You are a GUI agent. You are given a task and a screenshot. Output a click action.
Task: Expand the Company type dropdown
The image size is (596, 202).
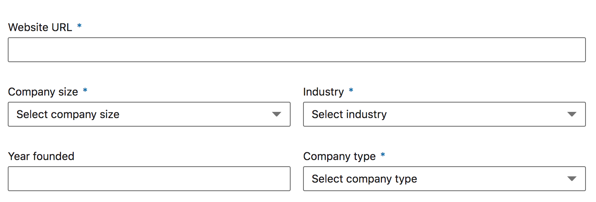(x=444, y=179)
